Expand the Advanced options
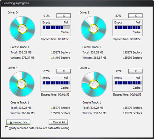 [x=18, y=122]
